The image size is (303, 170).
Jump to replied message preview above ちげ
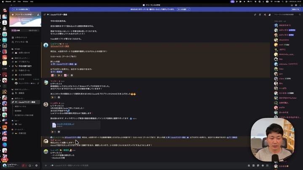(x=145, y=137)
